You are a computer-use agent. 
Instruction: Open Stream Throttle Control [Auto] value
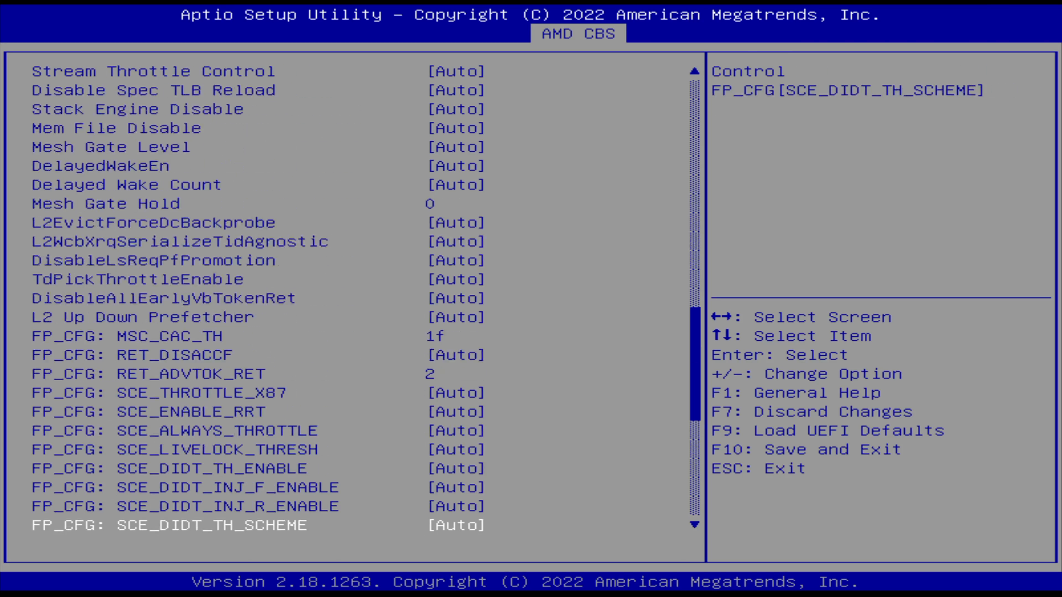[456, 71]
